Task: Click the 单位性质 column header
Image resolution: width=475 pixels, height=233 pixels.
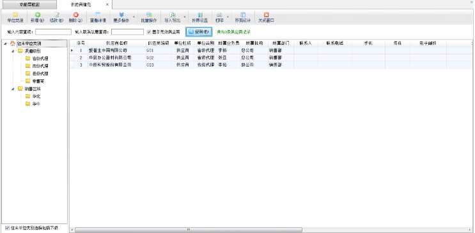Action: point(183,44)
